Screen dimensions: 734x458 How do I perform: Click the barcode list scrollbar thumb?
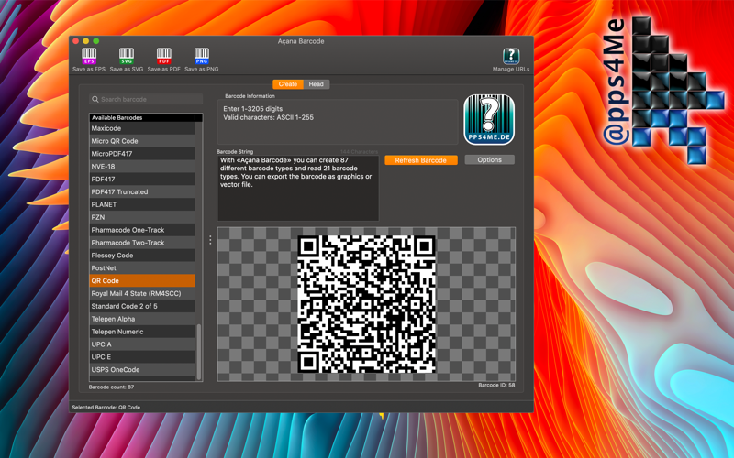click(199, 352)
